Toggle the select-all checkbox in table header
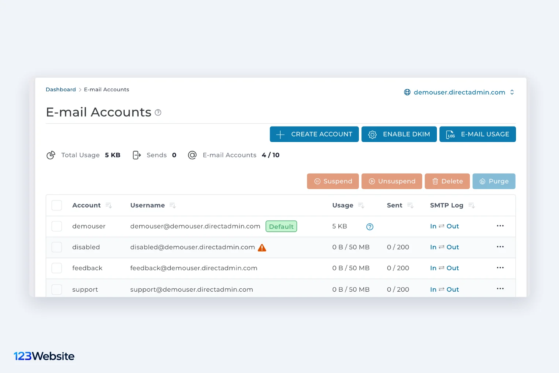The width and height of the screenshot is (559, 373). click(57, 205)
